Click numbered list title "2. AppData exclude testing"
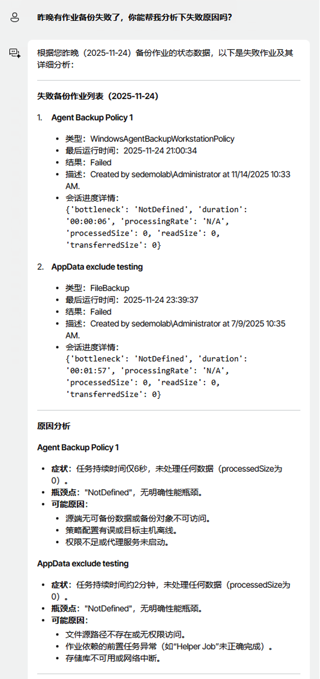Viewport: 320px width, 679px height. [97, 267]
